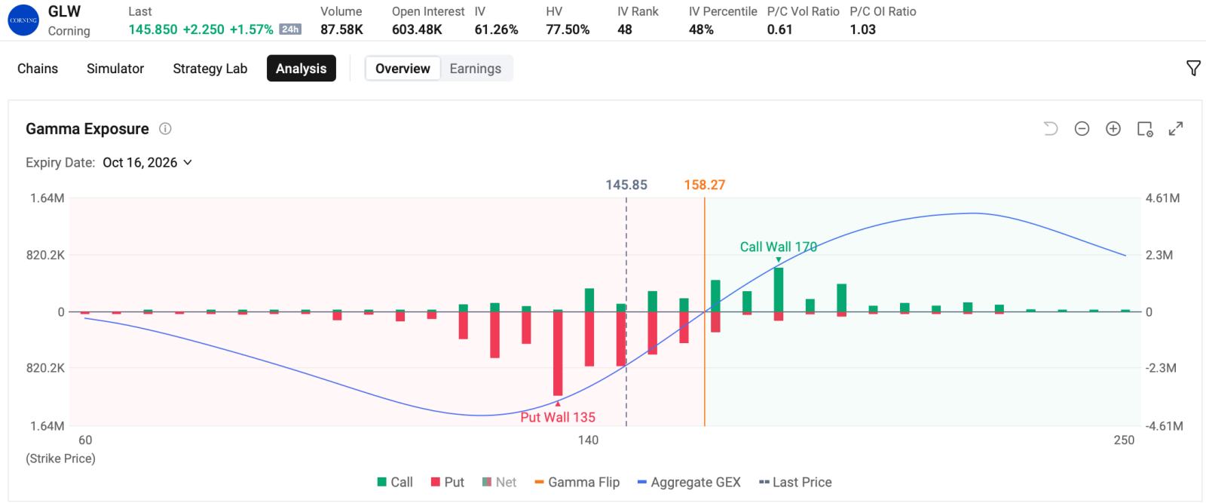Open the filter funnel icon

click(x=1193, y=69)
